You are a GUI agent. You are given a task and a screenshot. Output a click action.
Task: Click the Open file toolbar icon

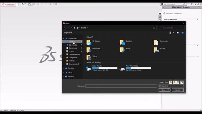30,4
